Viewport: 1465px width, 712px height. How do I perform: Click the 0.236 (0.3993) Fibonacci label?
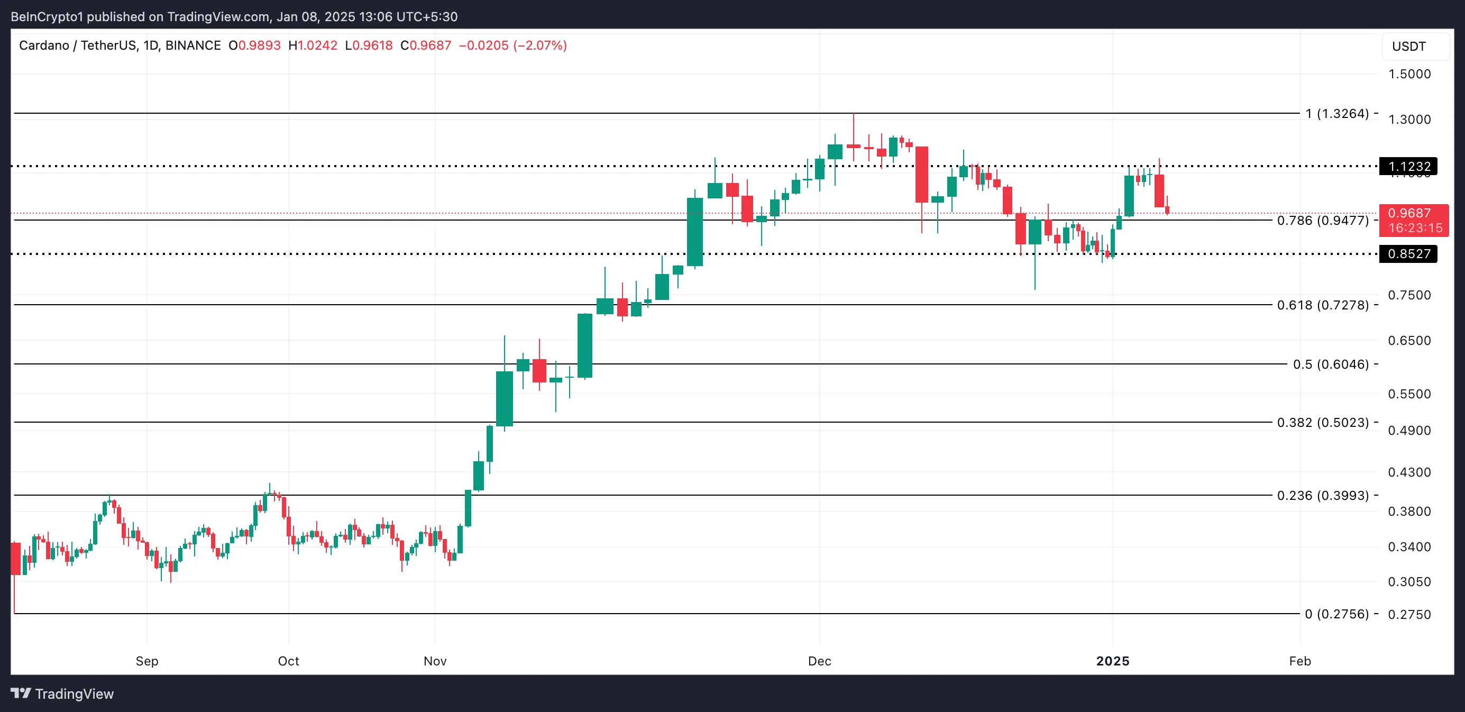click(x=1322, y=495)
